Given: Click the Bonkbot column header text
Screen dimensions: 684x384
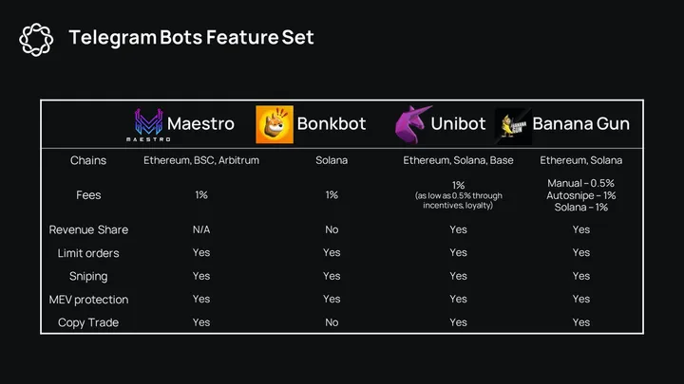Looking at the screenshot, I should point(331,124).
